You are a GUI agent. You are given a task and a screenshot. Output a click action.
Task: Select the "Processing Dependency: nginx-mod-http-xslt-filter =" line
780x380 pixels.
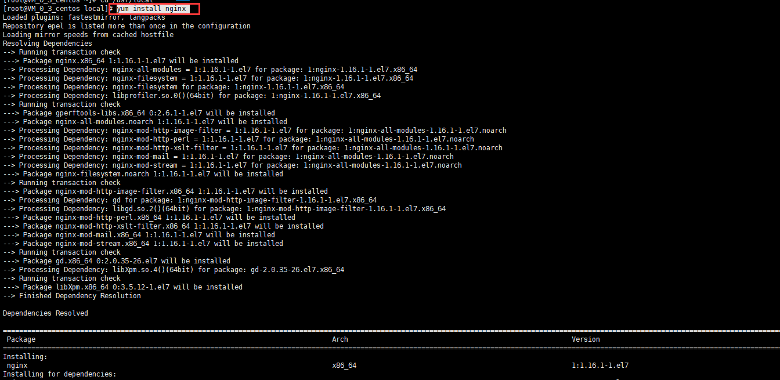coord(252,148)
